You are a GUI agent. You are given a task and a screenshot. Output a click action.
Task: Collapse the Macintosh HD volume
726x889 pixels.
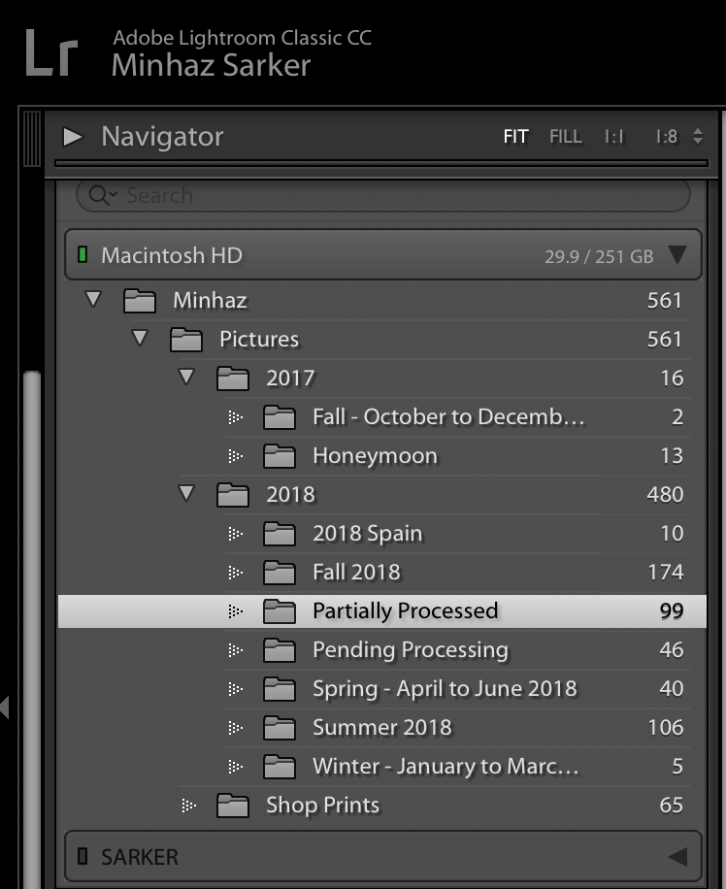click(677, 256)
